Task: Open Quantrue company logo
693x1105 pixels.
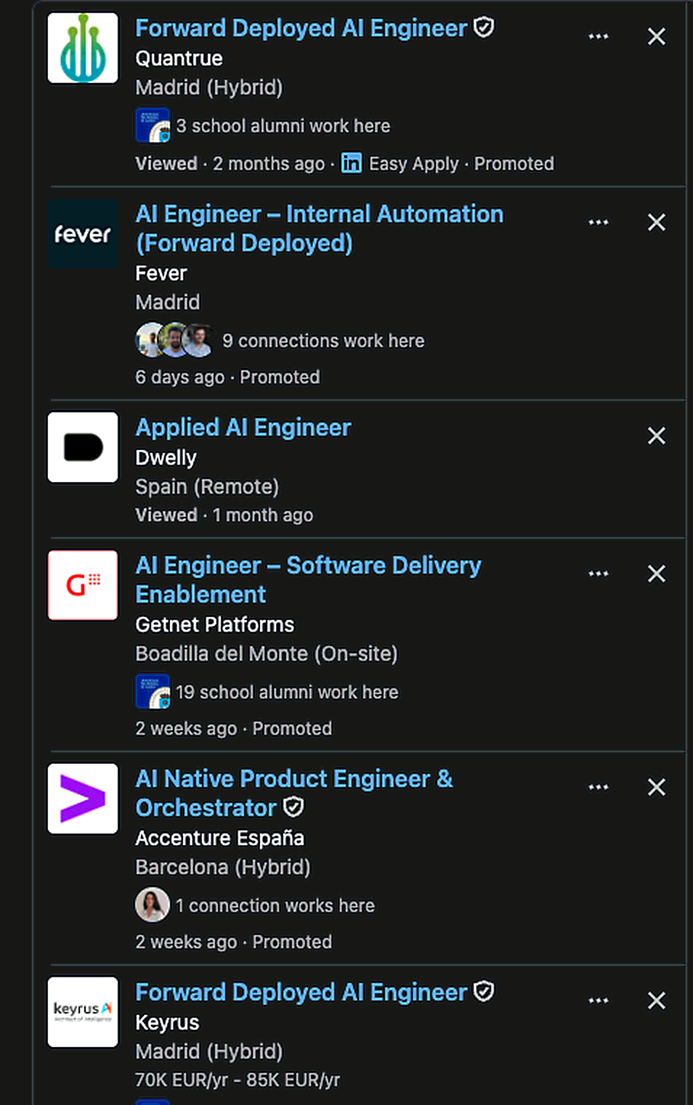Action: [x=83, y=48]
